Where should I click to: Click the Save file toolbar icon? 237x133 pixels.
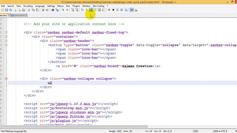pyautogui.click(x=6, y=10)
